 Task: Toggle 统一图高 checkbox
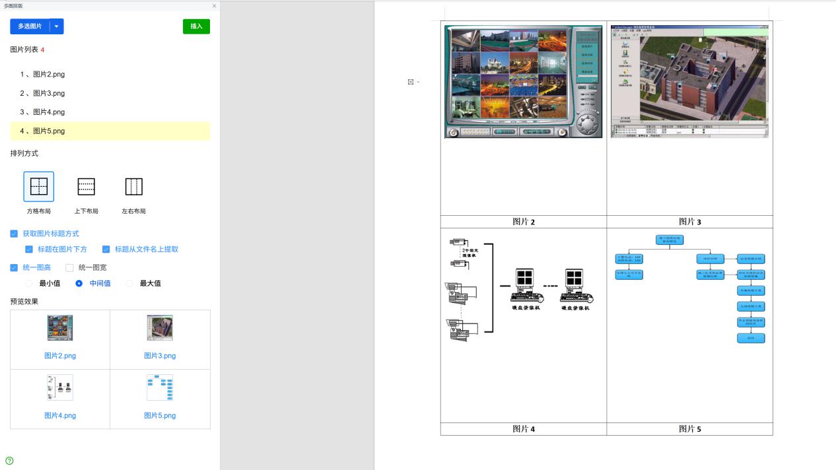pos(14,267)
